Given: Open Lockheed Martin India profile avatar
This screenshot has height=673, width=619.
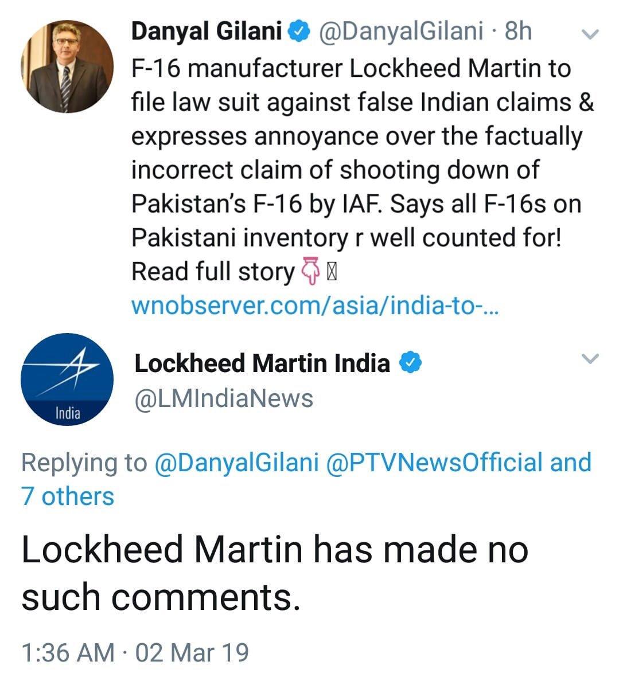Looking at the screenshot, I should click(67, 379).
